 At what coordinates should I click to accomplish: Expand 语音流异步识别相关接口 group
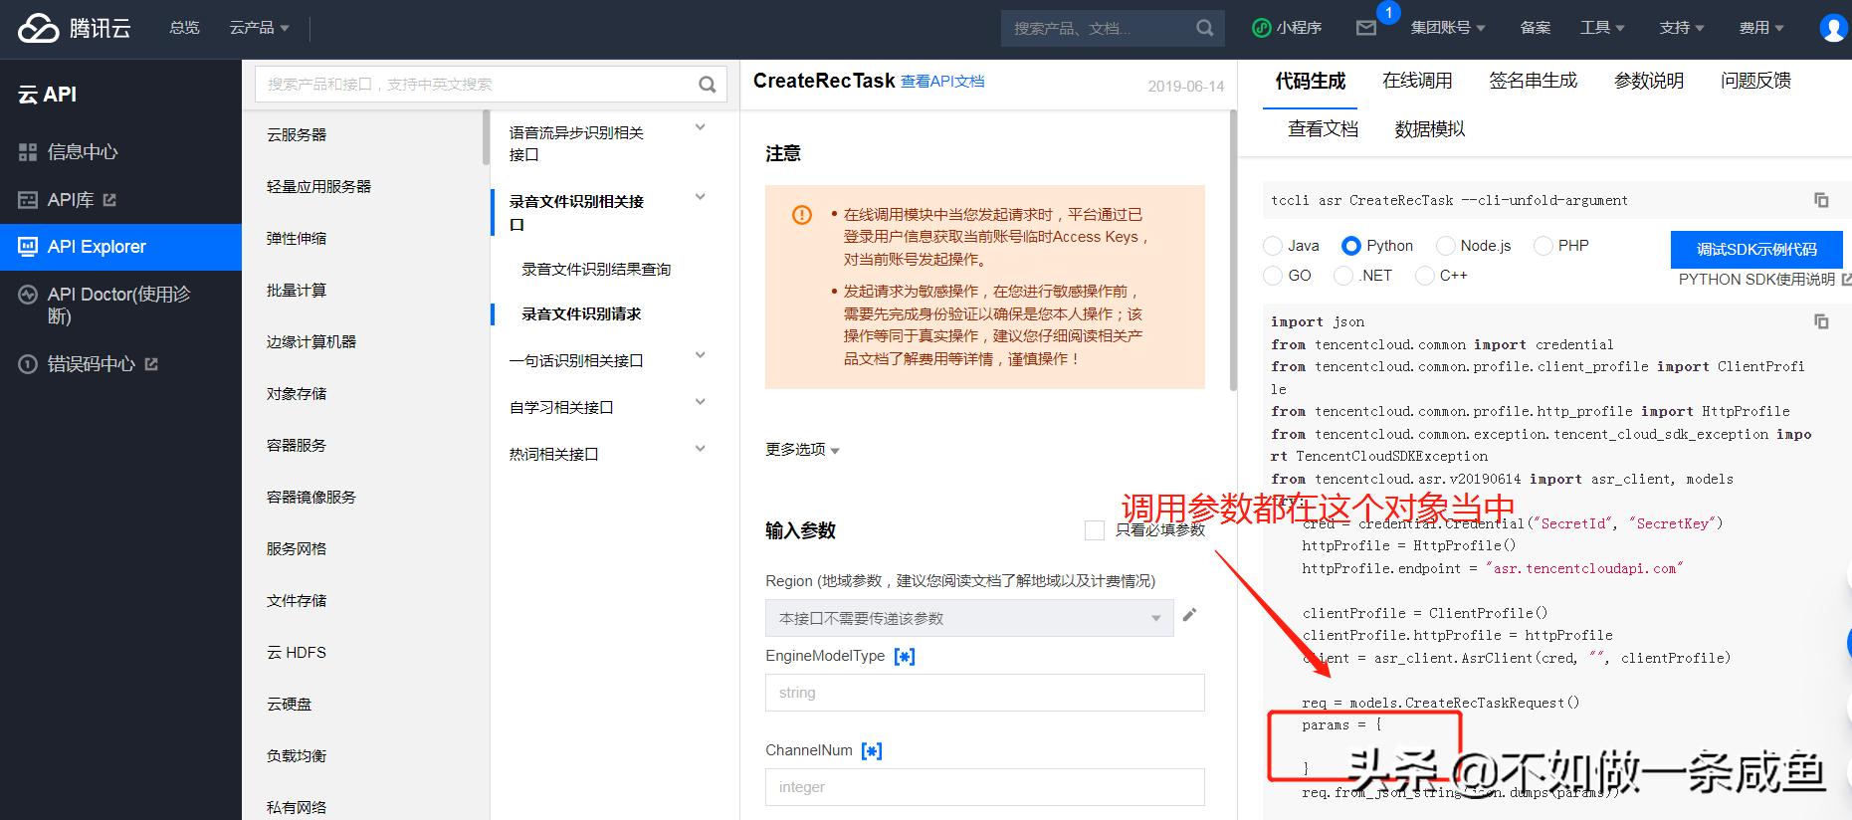pos(701,127)
